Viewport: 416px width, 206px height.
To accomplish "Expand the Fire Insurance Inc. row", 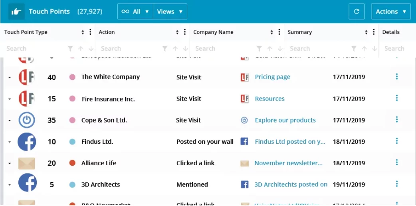I will [x=10, y=99].
